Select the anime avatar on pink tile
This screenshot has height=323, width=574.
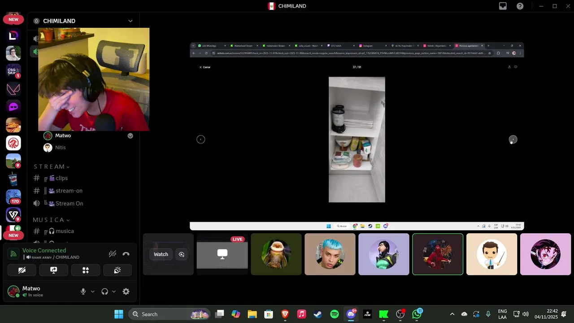[545, 254]
